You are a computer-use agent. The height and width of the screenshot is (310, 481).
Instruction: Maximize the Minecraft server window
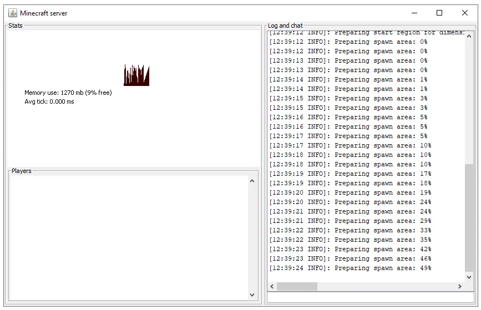(x=439, y=13)
